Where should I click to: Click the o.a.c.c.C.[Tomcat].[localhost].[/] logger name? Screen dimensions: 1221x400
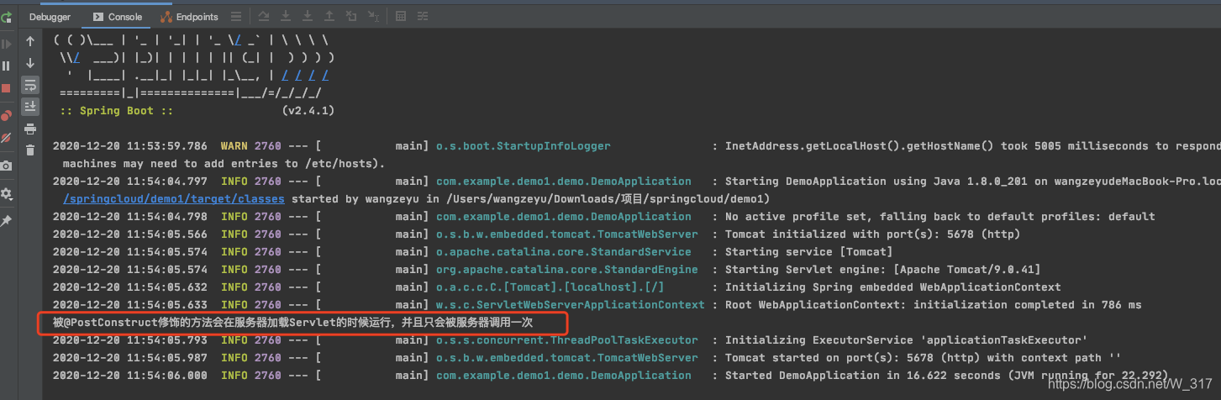[550, 287]
